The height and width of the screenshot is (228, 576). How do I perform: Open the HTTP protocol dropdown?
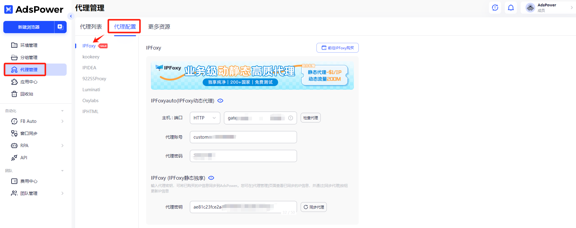point(205,118)
